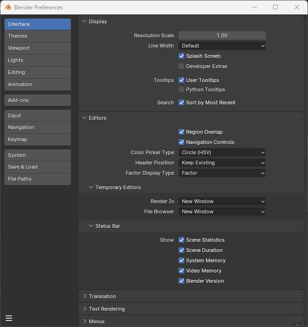Open Color Picker Type dropdown
Screen dimensions: 308x327
(x=222, y=152)
